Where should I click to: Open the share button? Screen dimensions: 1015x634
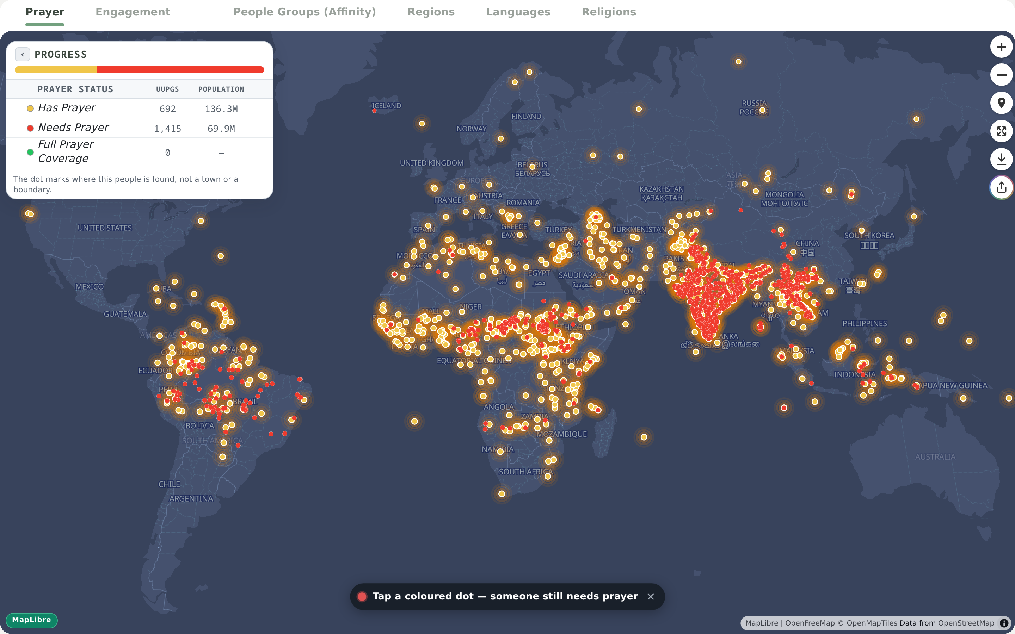pos(1001,187)
